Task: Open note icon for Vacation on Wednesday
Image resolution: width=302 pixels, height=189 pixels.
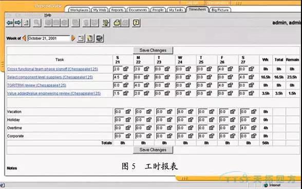Action: click(x=191, y=112)
